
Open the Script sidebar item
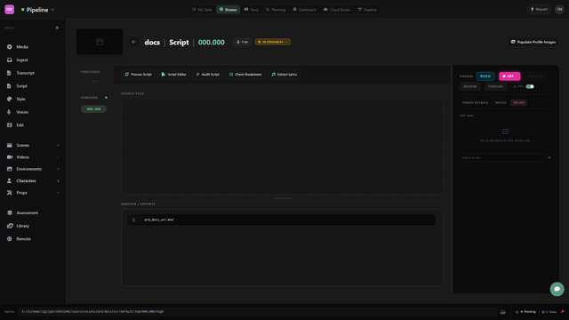[x=21, y=86]
